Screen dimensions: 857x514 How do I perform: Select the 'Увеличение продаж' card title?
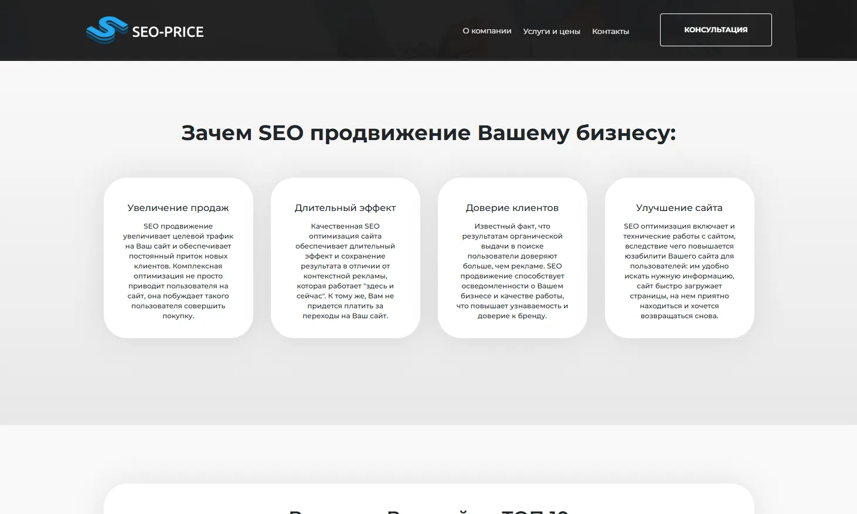[178, 208]
